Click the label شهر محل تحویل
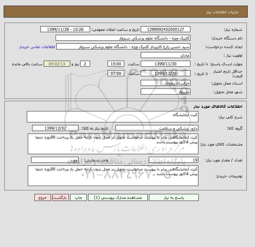This screenshot has width=255, height=247. tap(228, 92)
